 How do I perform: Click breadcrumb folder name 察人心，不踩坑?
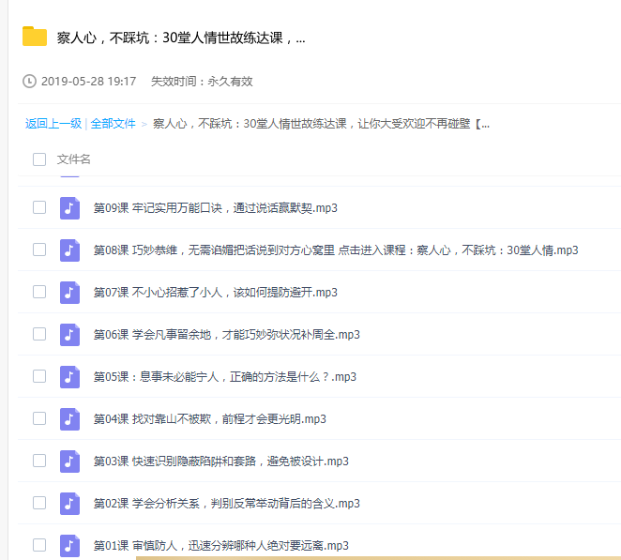pos(321,124)
